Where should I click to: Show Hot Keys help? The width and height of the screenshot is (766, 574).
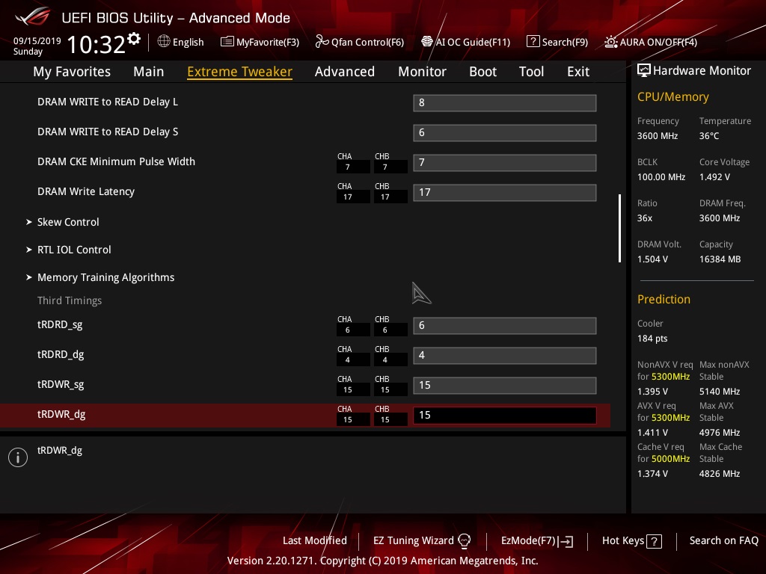631,541
